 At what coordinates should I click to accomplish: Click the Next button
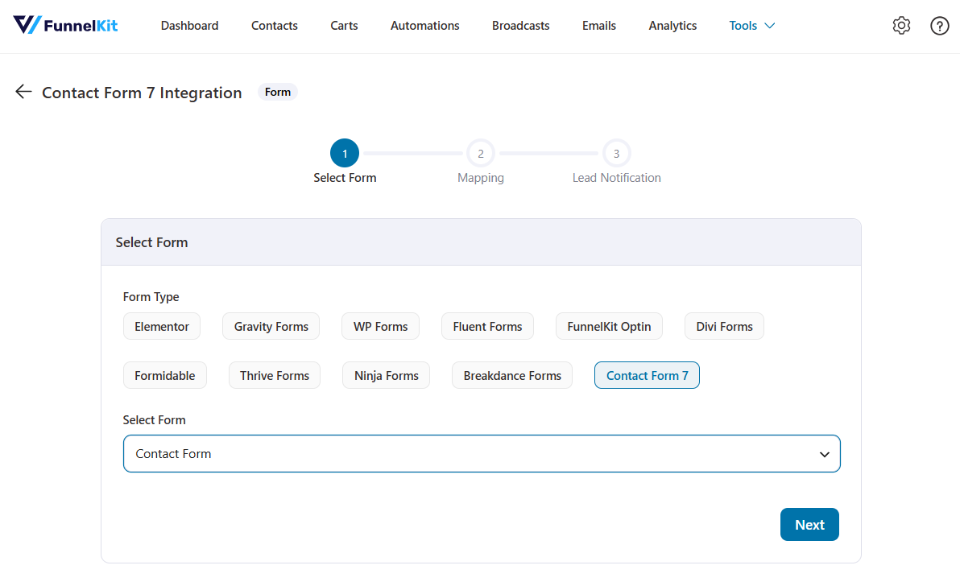[x=809, y=524]
